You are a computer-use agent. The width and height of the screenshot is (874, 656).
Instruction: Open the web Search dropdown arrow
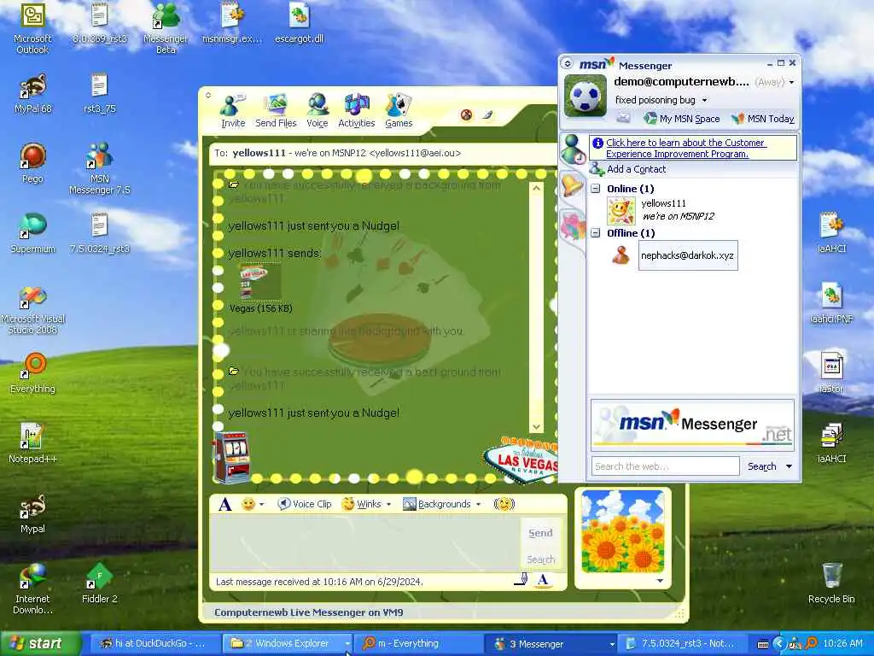pyautogui.click(x=789, y=466)
